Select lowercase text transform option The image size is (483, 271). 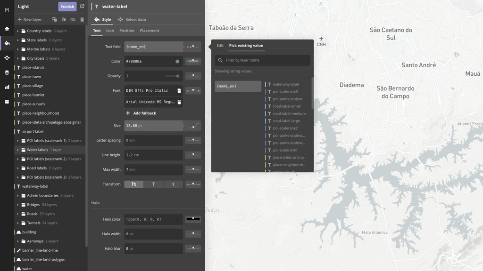pos(173,184)
